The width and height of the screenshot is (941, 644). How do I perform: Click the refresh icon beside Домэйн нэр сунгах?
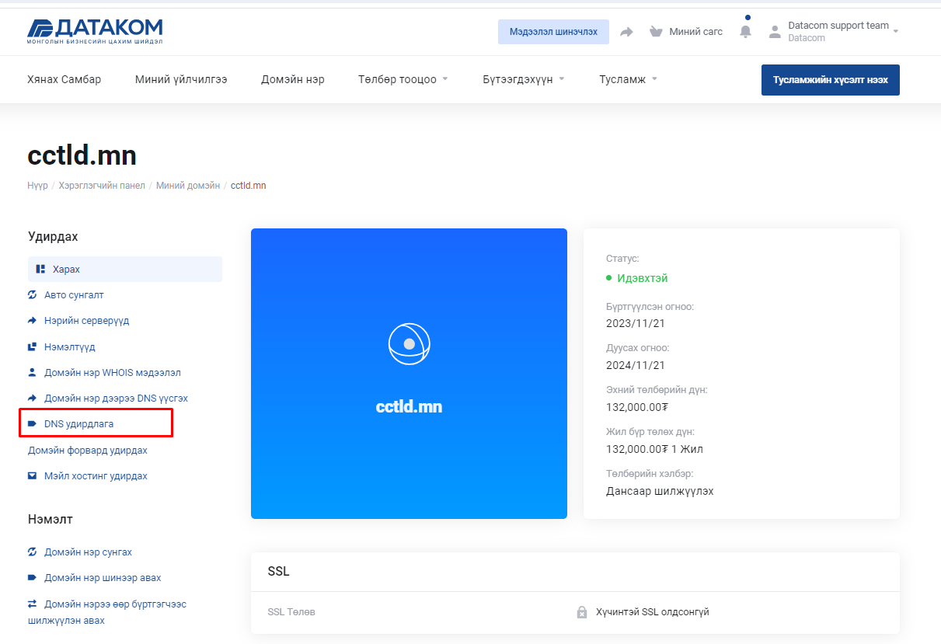click(x=32, y=552)
